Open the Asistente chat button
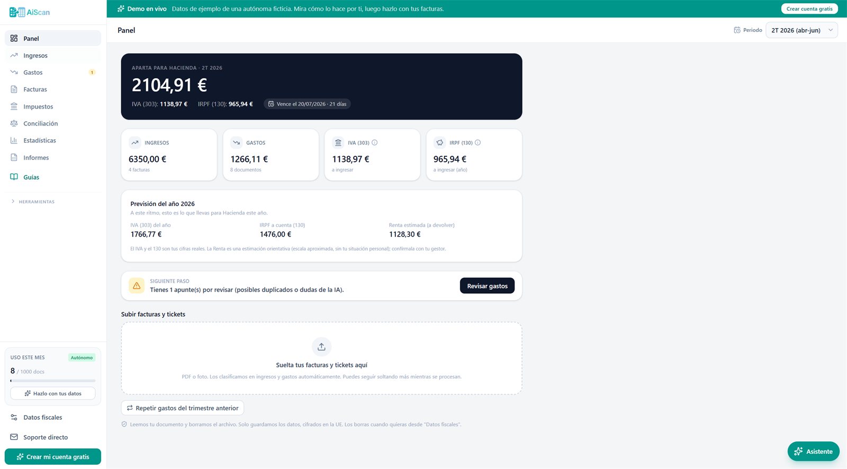Screen dimensions: 847x469 click(814, 452)
